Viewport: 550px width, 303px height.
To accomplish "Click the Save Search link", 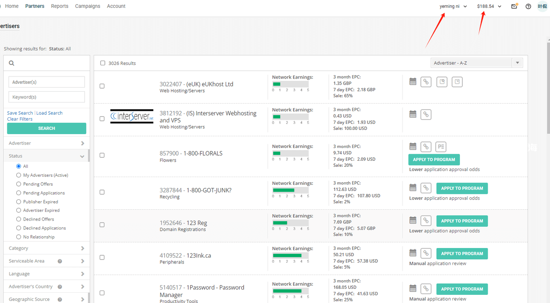I will point(20,113).
